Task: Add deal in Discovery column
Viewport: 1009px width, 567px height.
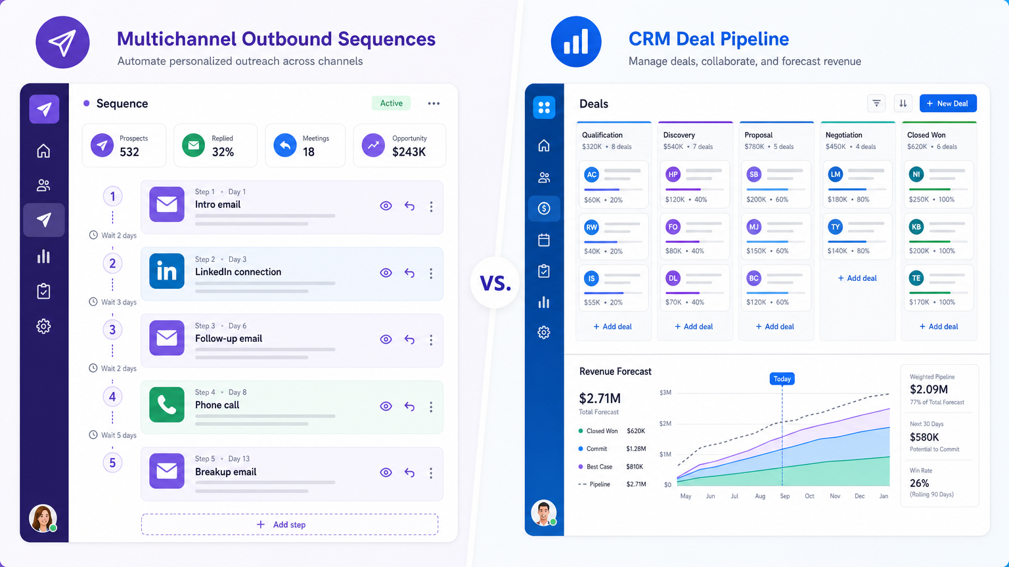Action: point(694,326)
